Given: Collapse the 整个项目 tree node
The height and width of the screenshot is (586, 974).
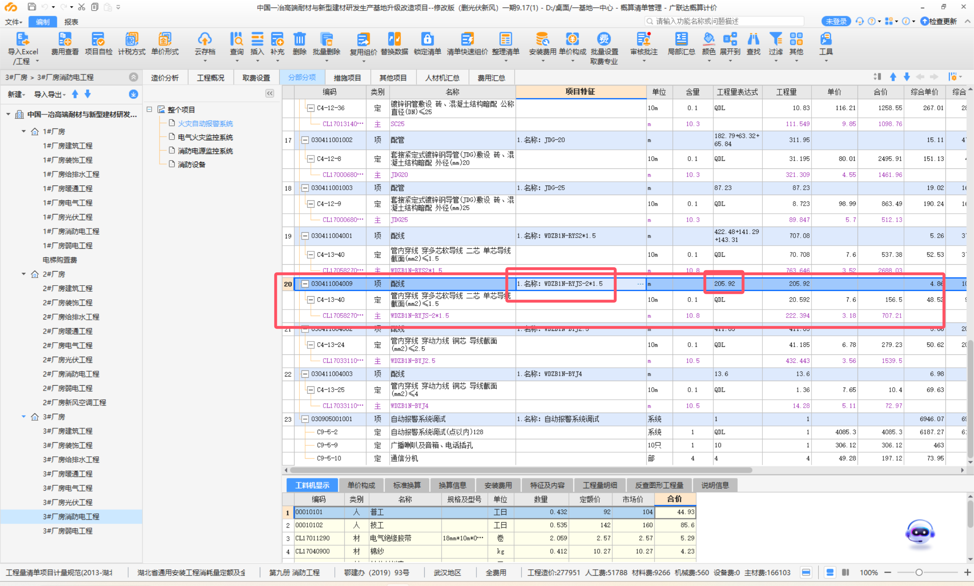Looking at the screenshot, I should (149, 110).
